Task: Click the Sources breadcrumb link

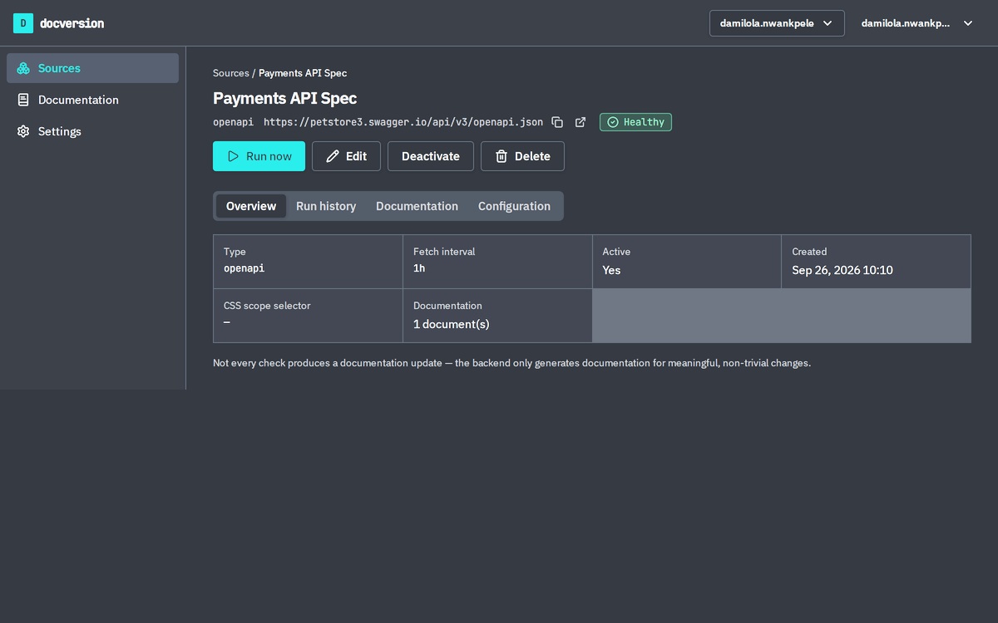Action: click(230, 73)
